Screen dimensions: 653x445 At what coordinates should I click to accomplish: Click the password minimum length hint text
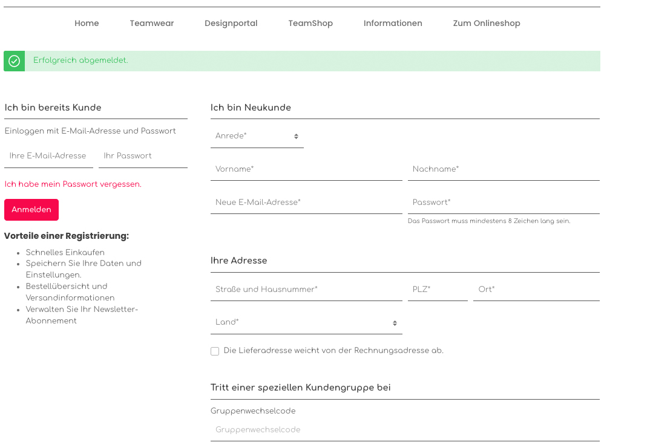coord(489,221)
